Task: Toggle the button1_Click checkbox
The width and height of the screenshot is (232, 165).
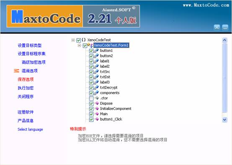Action: coord(91,119)
